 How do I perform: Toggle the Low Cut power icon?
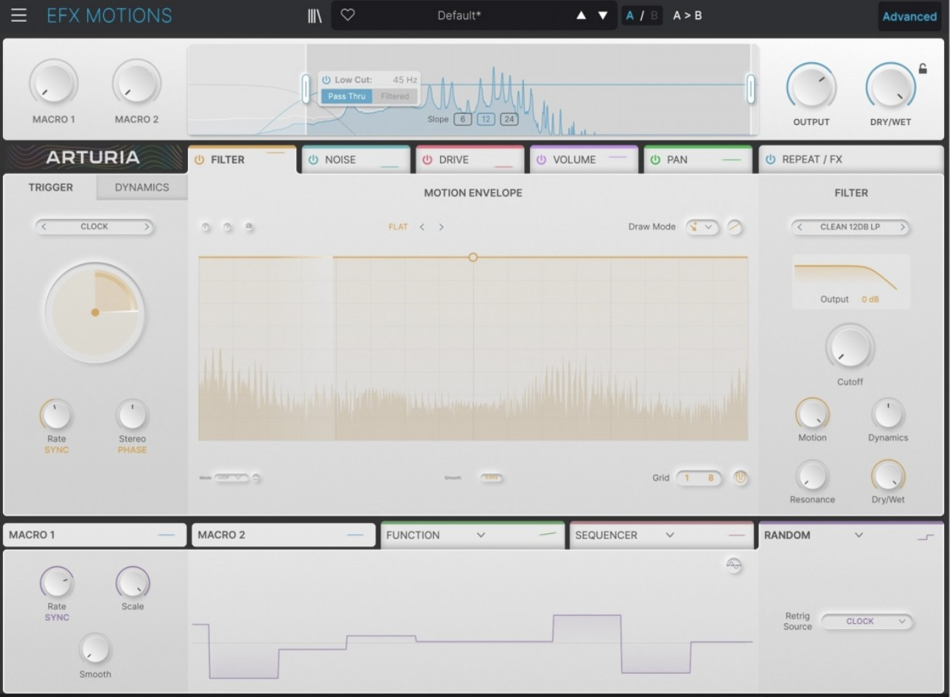327,80
